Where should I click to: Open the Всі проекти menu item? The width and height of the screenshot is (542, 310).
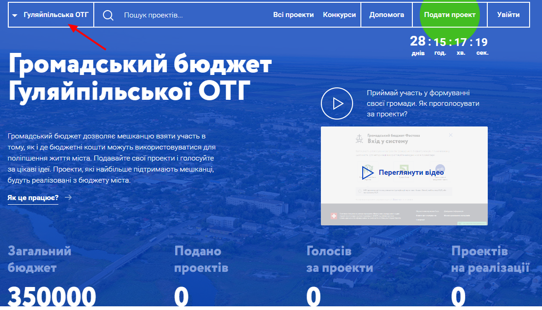tap(293, 15)
